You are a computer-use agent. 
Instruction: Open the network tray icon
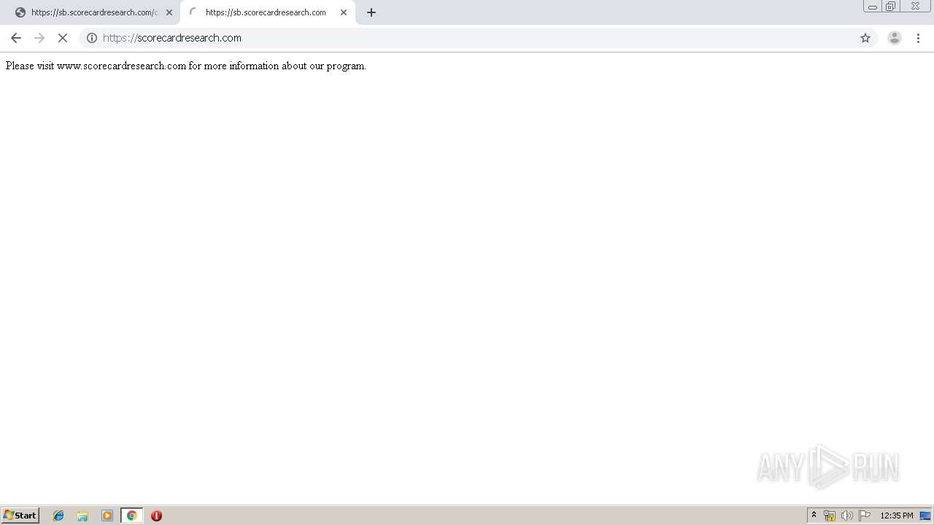click(830, 516)
